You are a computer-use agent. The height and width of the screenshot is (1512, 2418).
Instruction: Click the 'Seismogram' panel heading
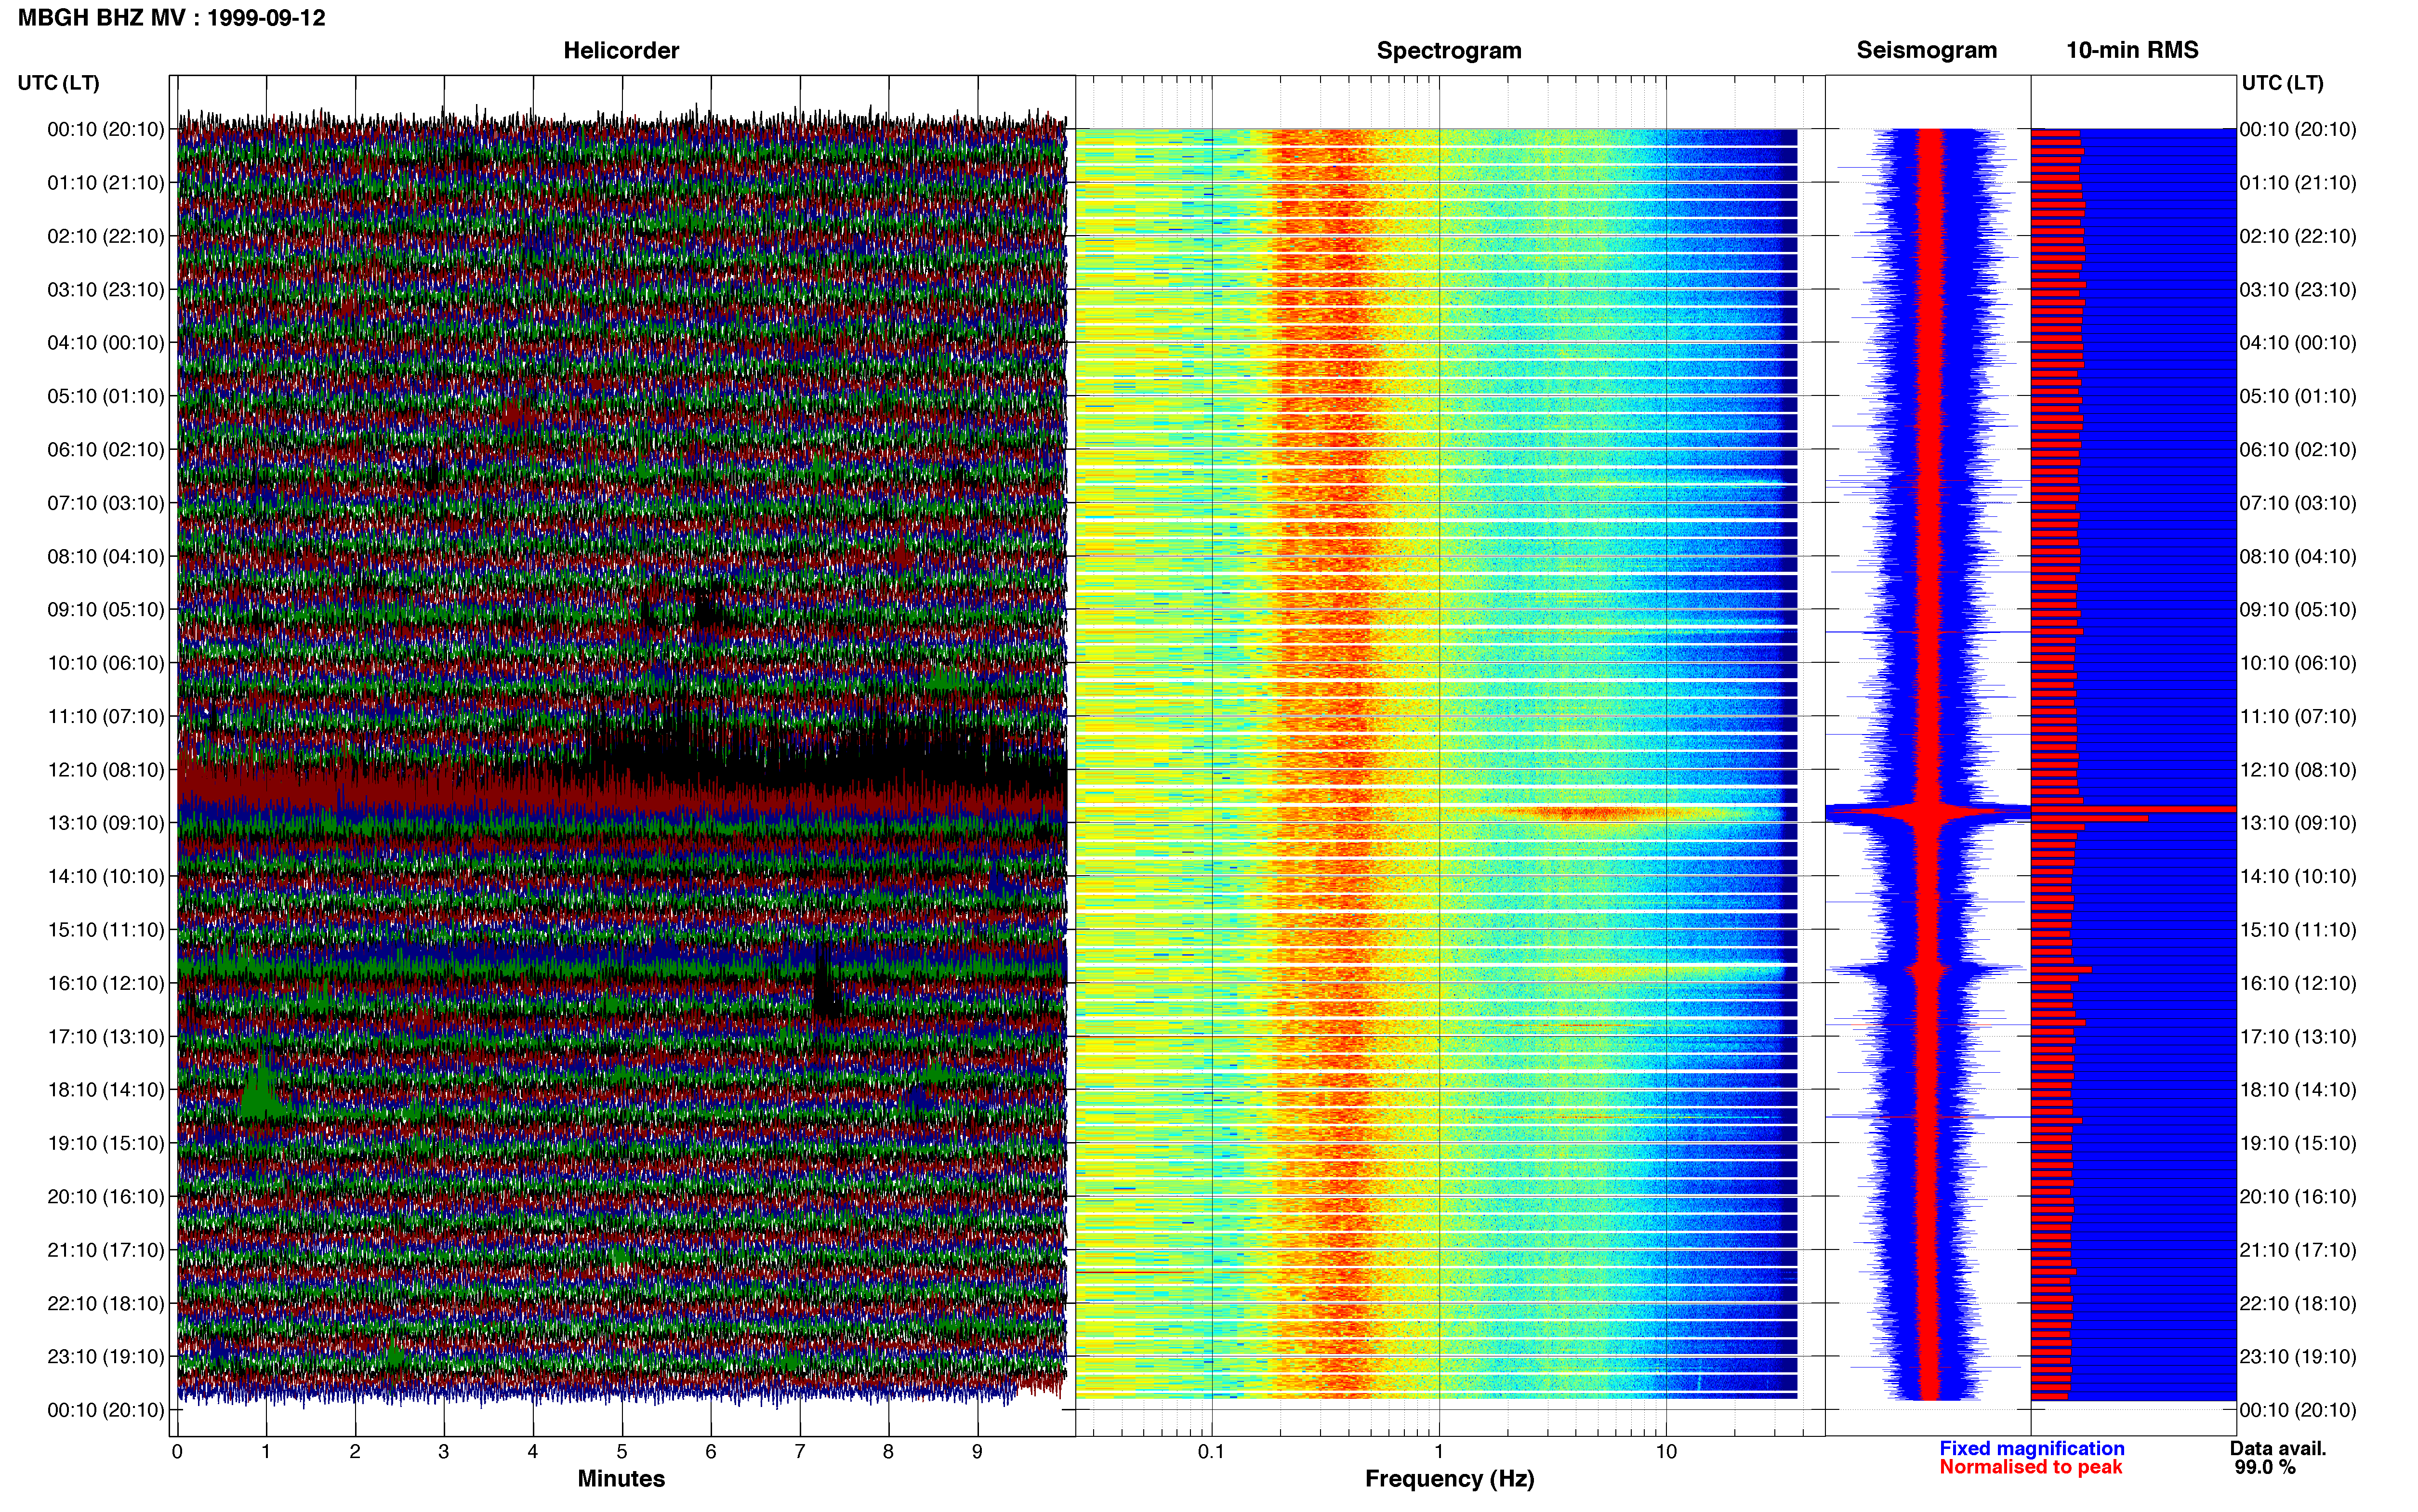point(1926,50)
